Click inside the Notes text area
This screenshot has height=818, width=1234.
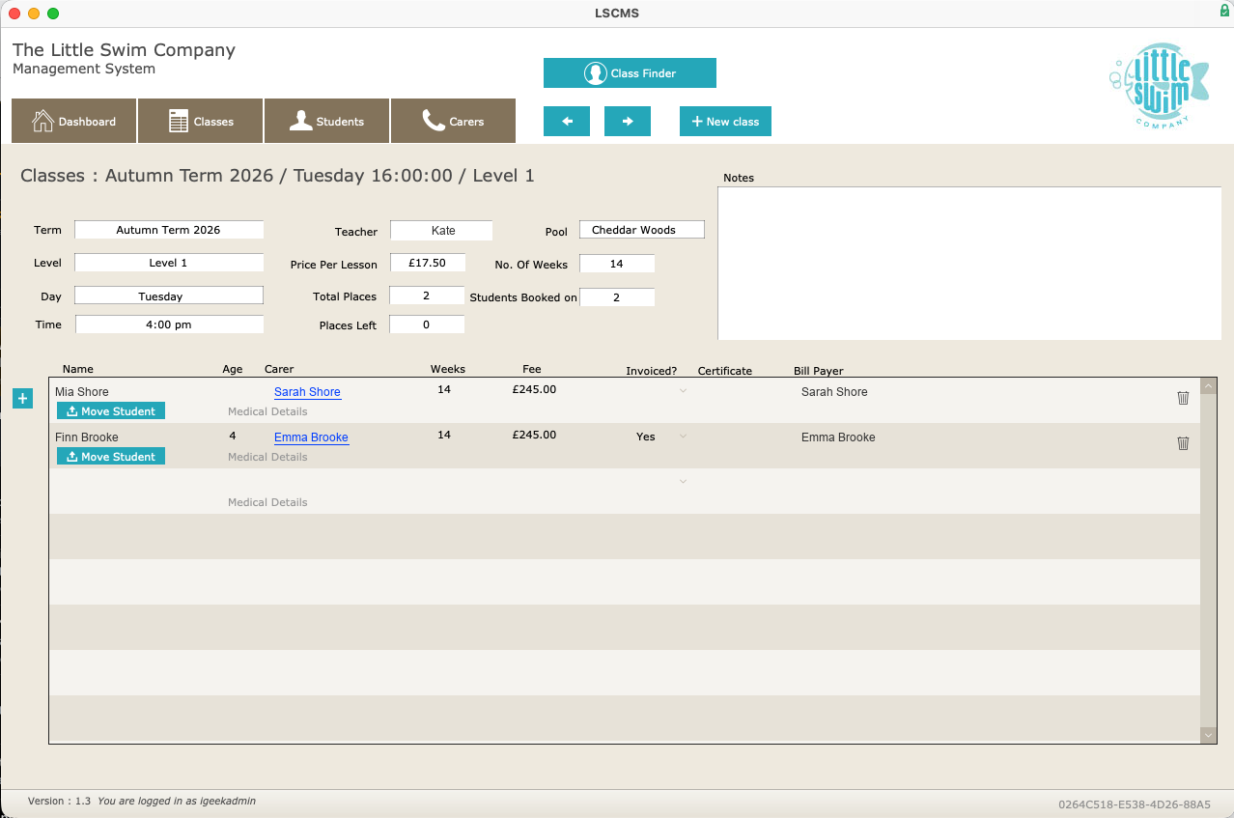pyautogui.click(x=969, y=263)
